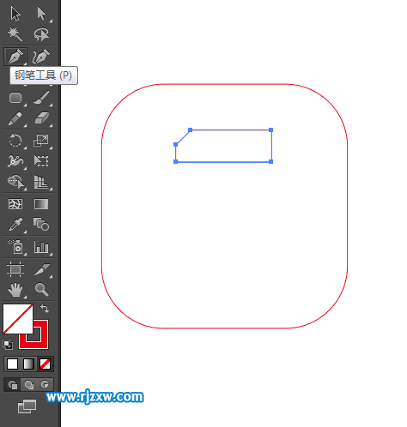Set paint to None (red slash button)
407x427 pixels.
pyautogui.click(x=45, y=364)
